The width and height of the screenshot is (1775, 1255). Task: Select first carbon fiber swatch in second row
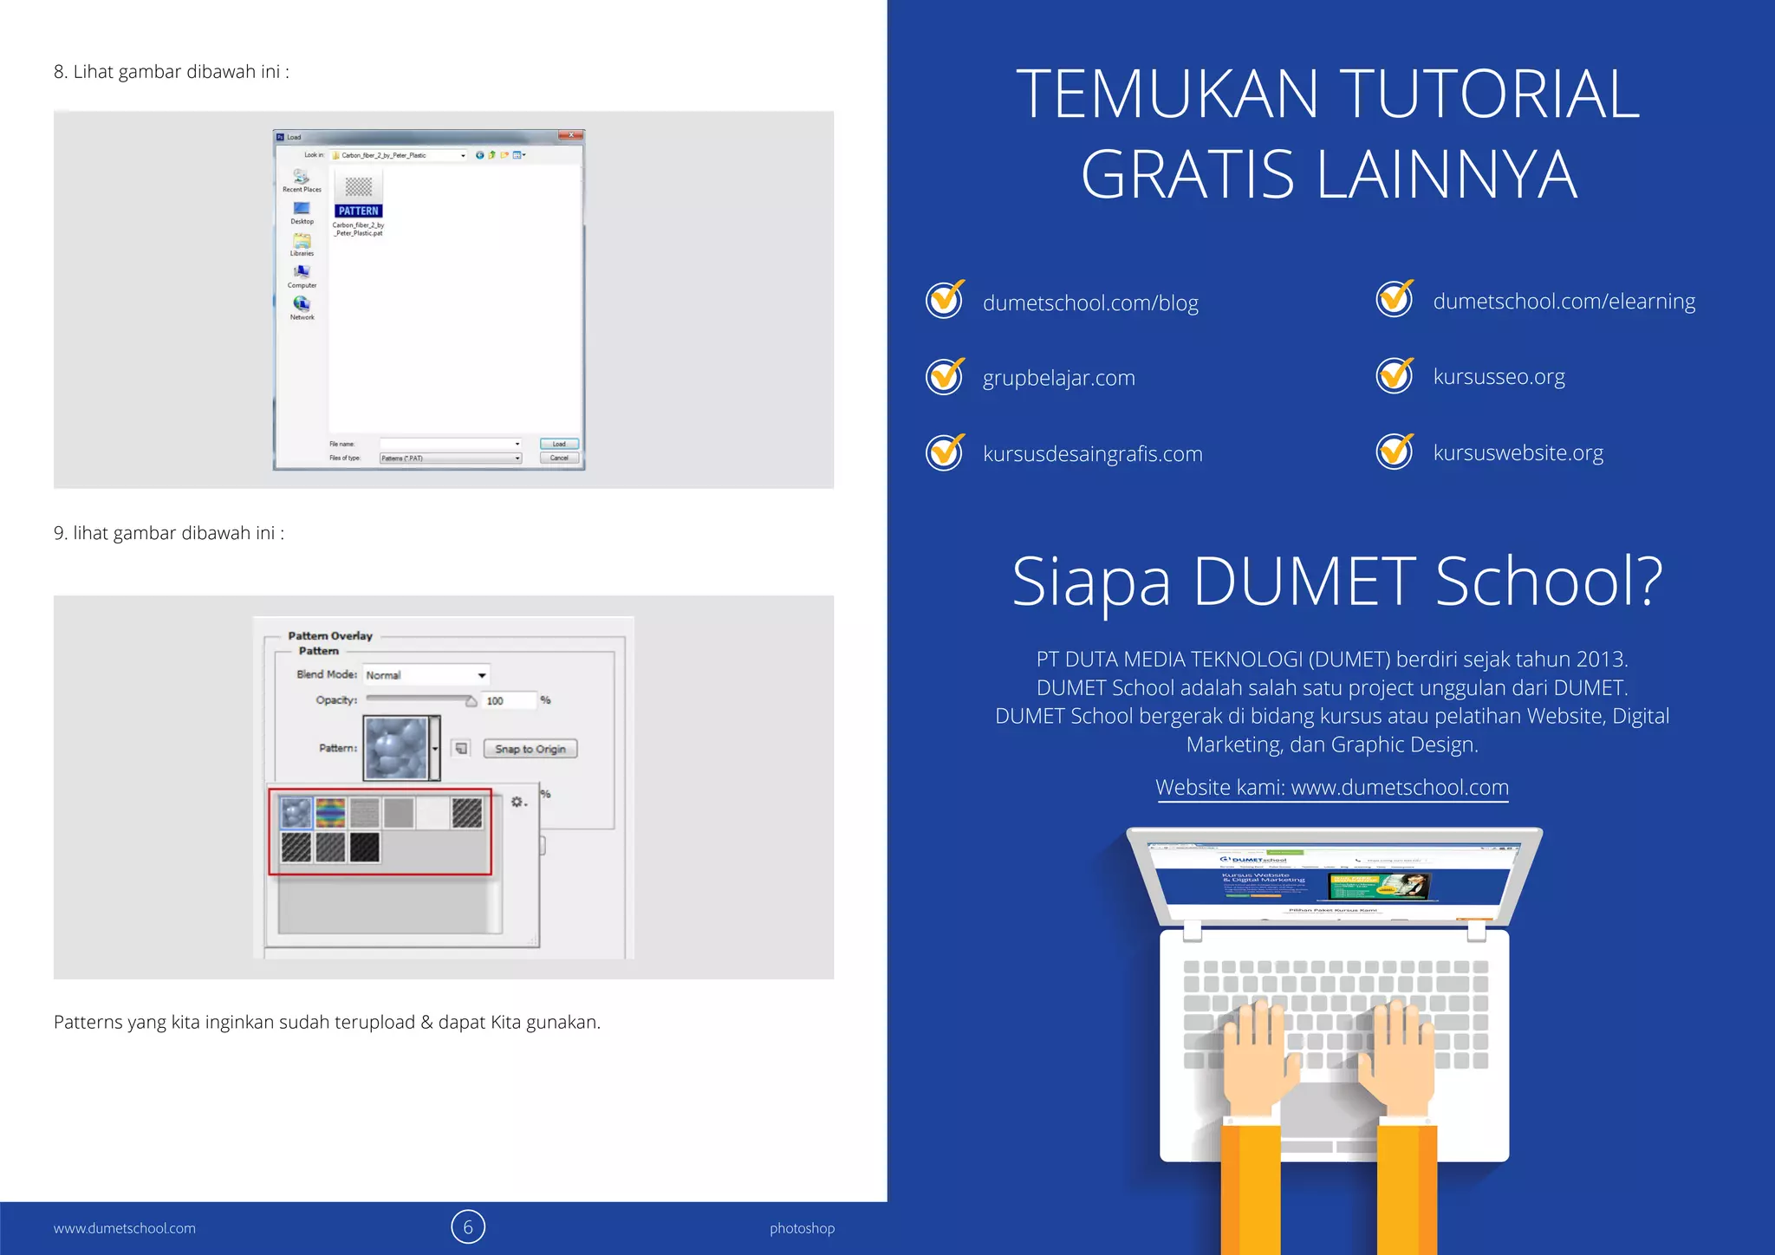click(296, 847)
